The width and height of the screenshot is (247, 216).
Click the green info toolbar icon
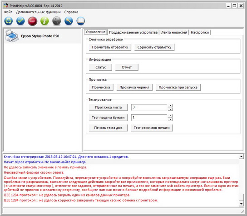(44, 21)
